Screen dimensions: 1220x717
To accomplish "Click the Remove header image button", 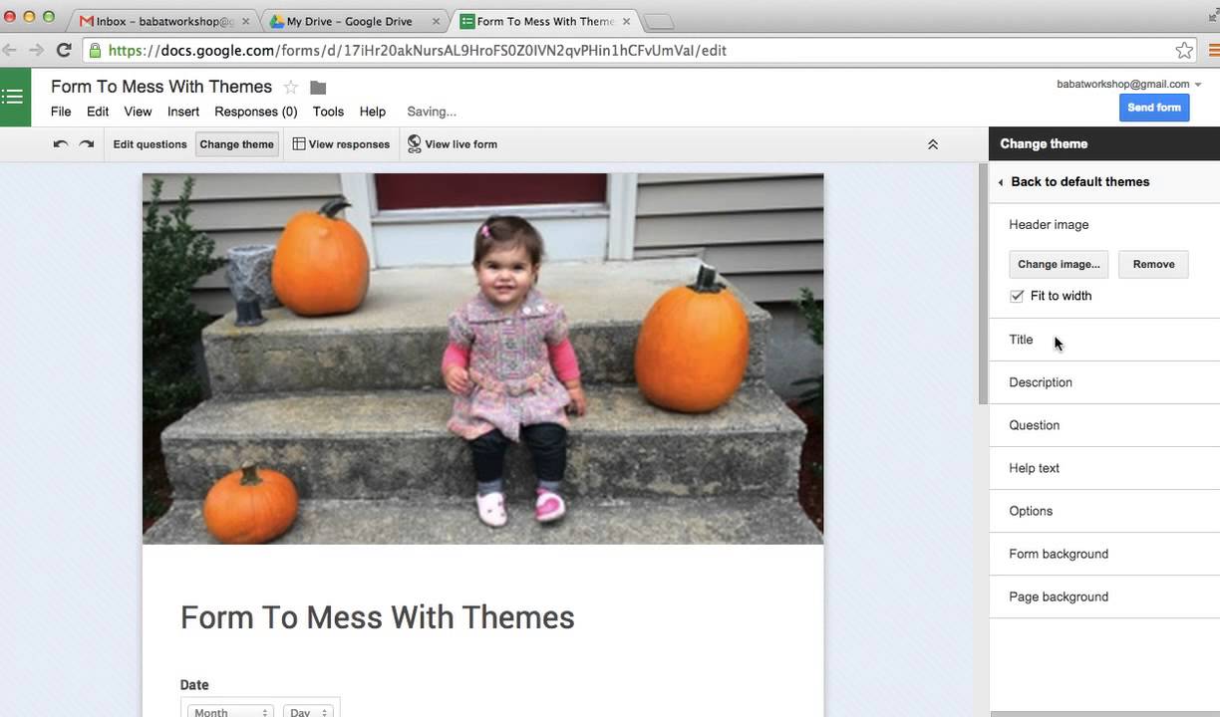I will coord(1153,264).
